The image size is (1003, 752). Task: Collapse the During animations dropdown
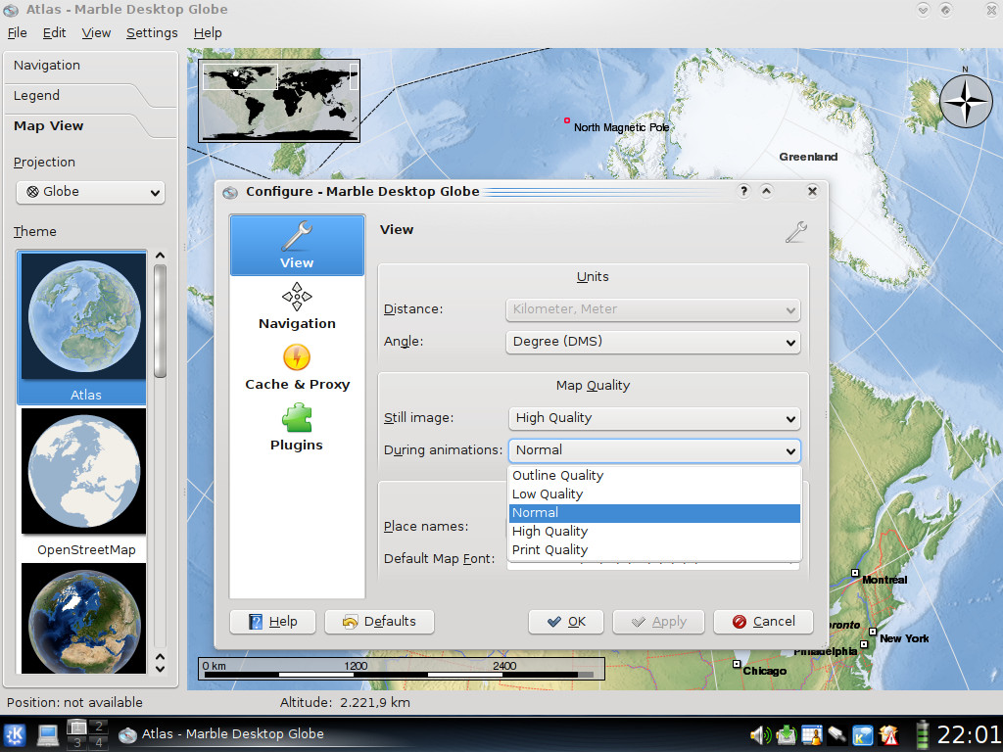click(654, 450)
